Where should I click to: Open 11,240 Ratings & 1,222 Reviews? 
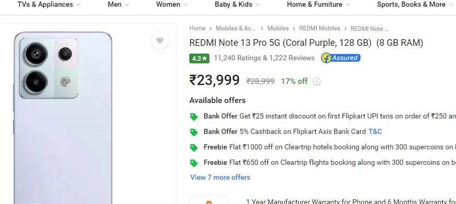coord(264,58)
